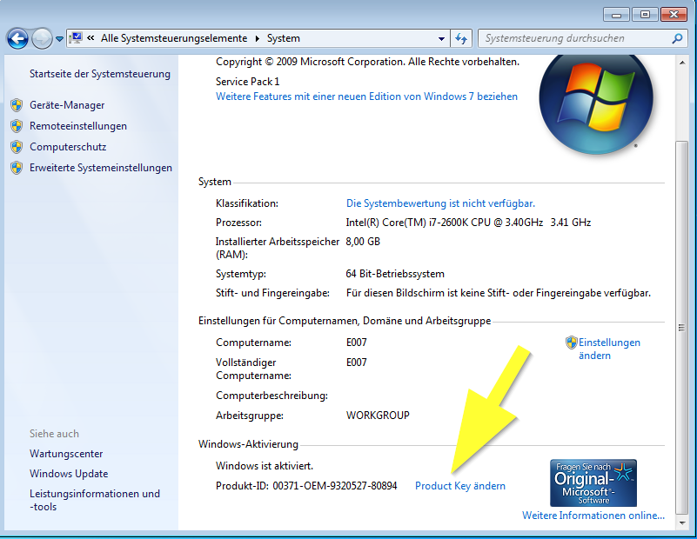Click the control panel icon in address bar

[x=77, y=38]
